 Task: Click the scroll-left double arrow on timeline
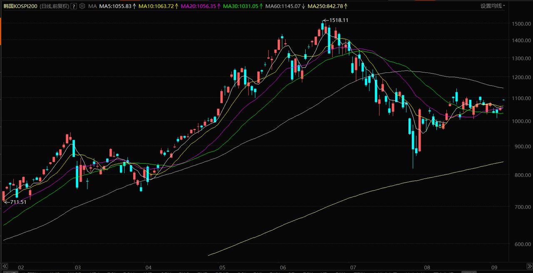(5, 266)
